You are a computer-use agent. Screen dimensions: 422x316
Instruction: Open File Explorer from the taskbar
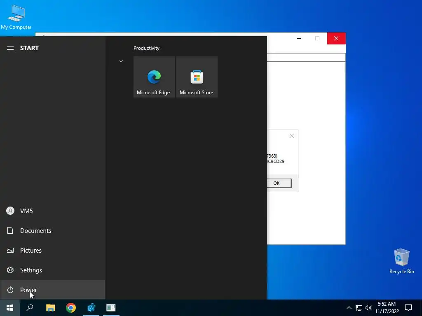tap(50, 308)
